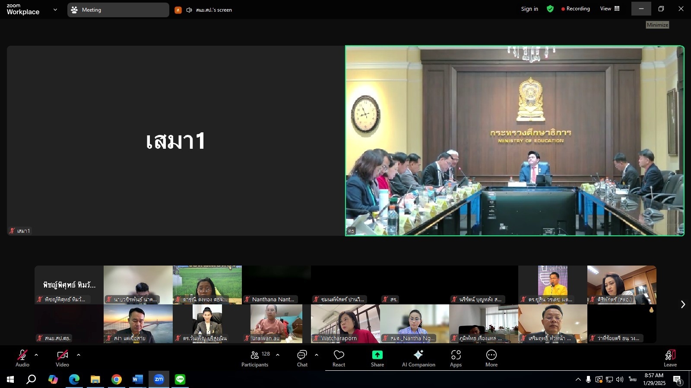Screen dimensions: 691x388
Task: Start sharing with the green Share button
Action: tap(377, 358)
